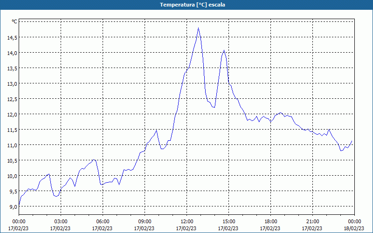Click the 06:00 time label
The image size is (373, 233).
[103, 222]
